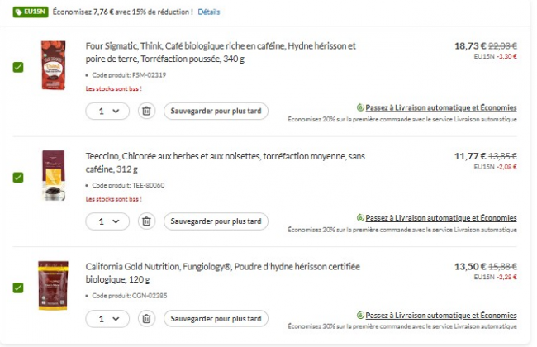Viewport: 537px width, 347px height.
Task: Open quantity dropdown for Four Sigmatic coffee
Action: tap(107, 111)
